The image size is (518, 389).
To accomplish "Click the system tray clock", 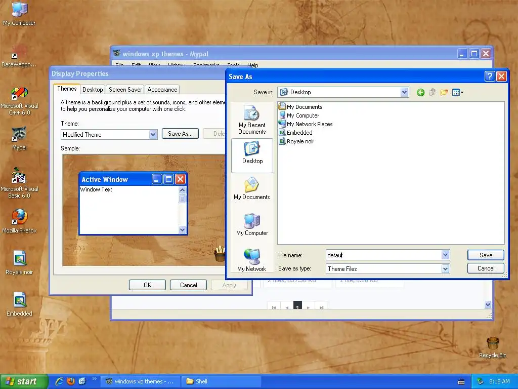I will [499, 381].
